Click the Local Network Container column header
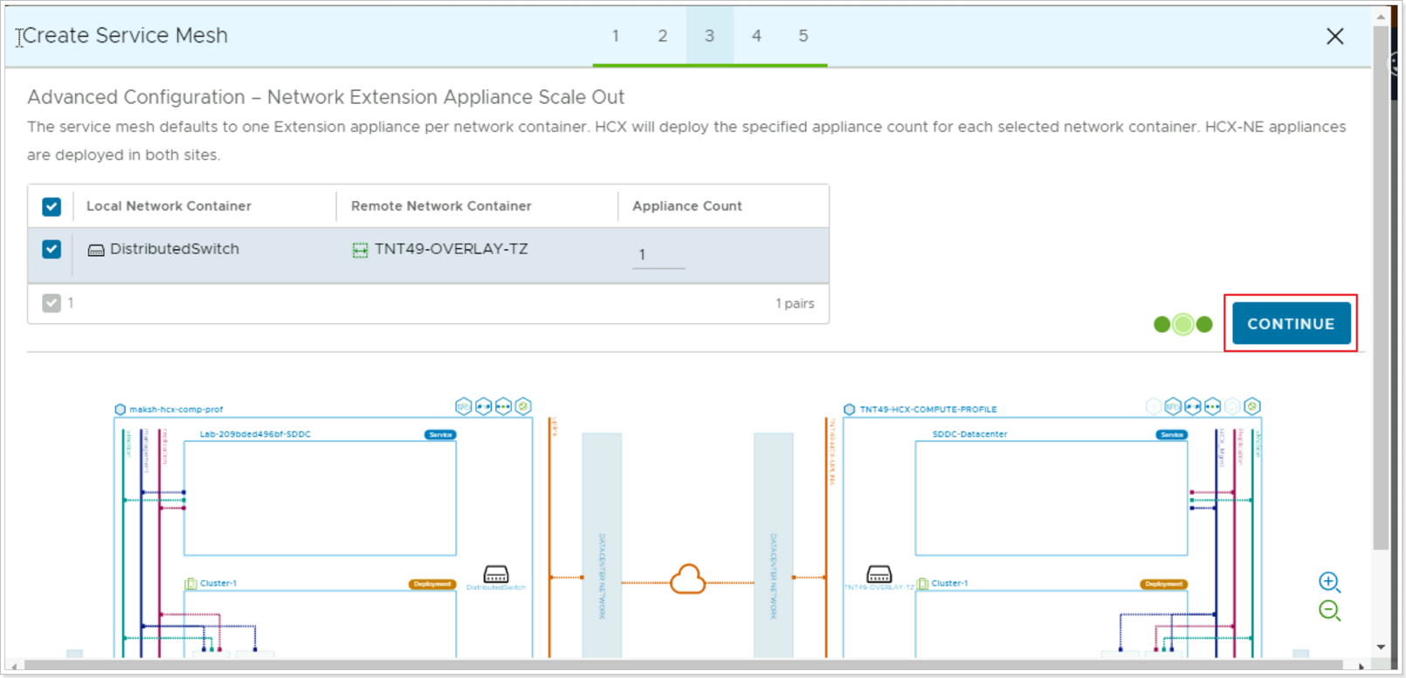1406x678 pixels. click(x=169, y=206)
